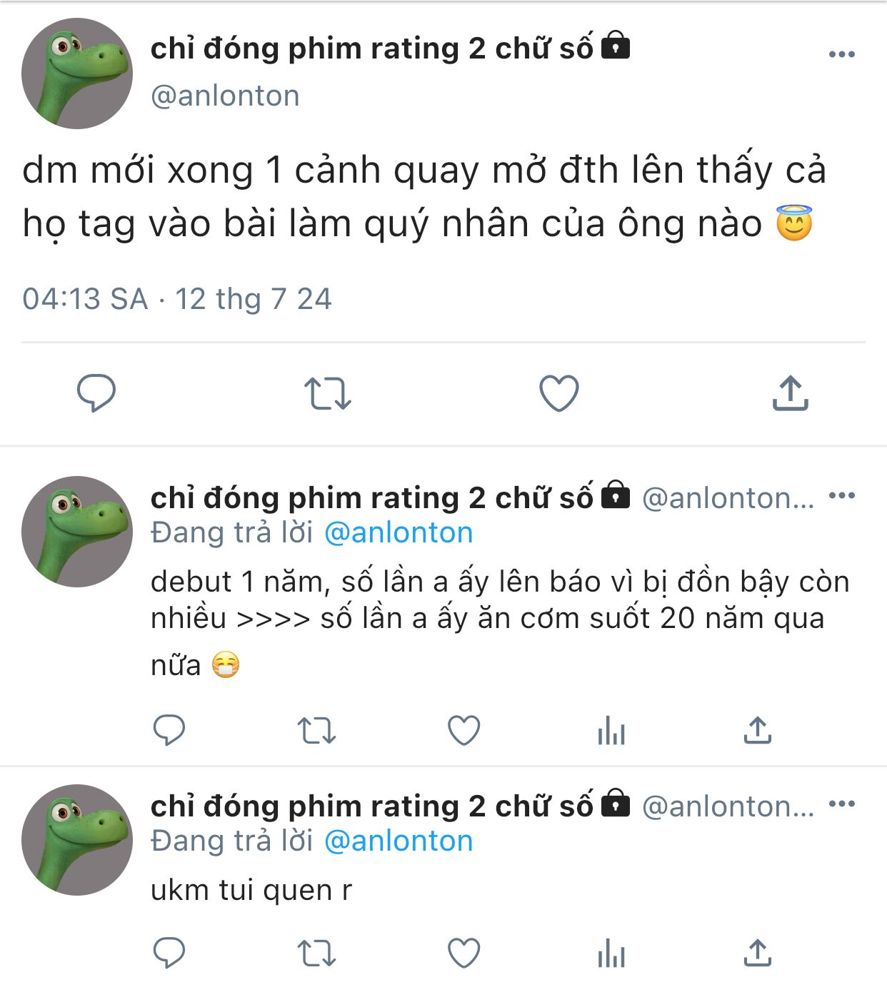887x987 pixels.
Task: Reply to the 'ukm tui quen r' tweet
Action: 169,953
